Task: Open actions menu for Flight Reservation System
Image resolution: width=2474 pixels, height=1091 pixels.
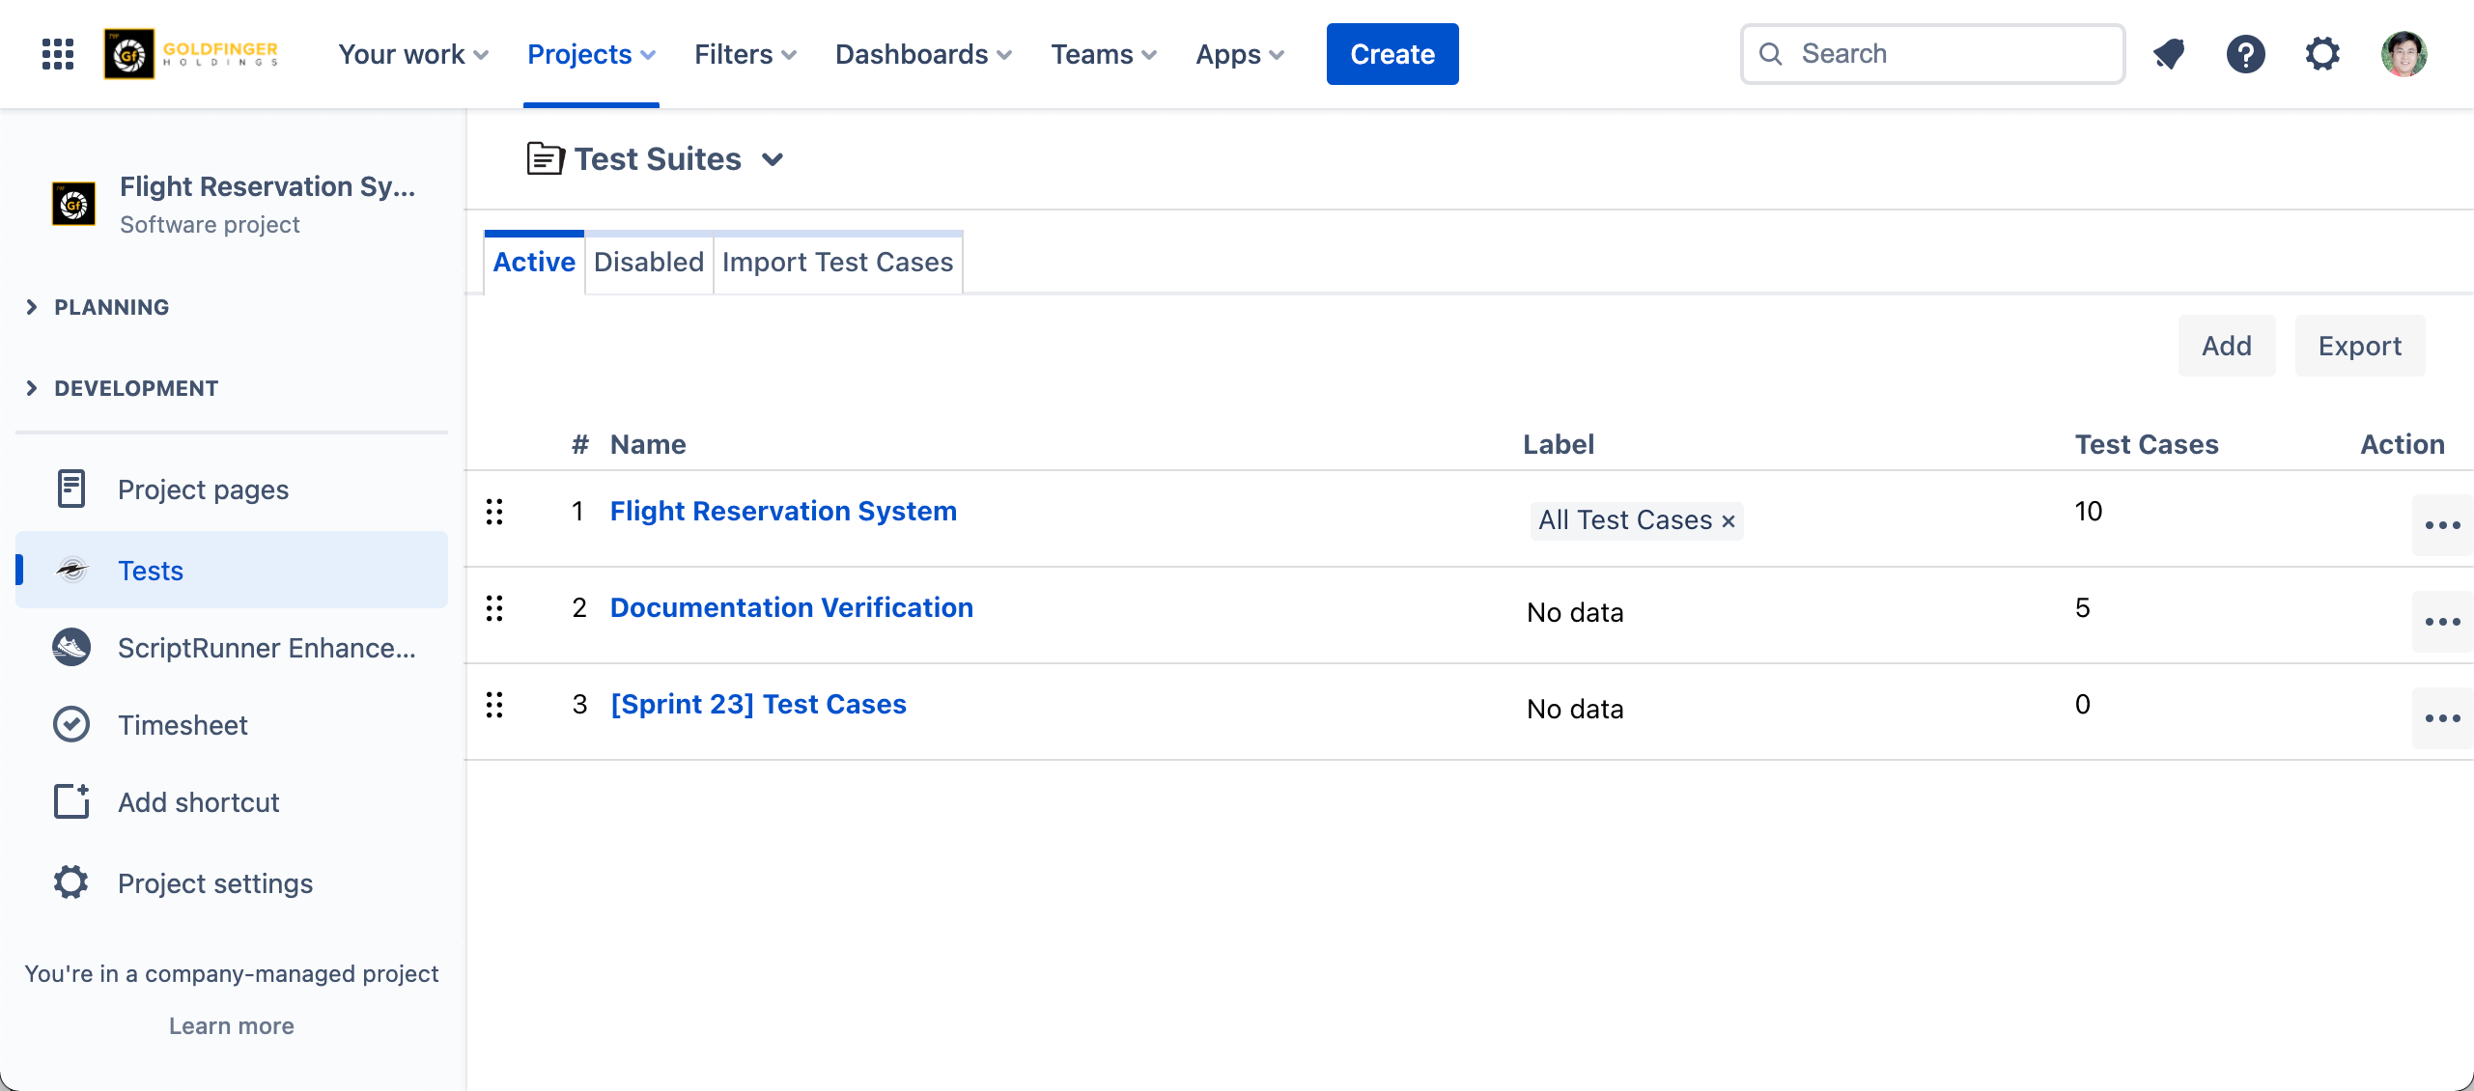Action: click(x=2441, y=525)
